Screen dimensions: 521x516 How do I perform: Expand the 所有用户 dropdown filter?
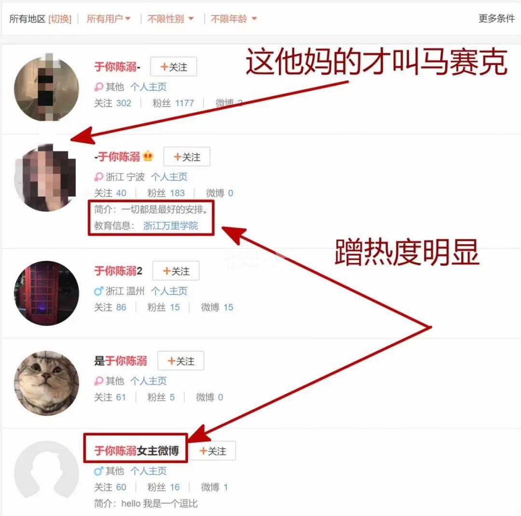(109, 19)
